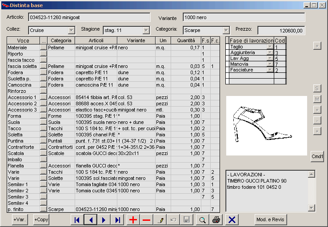This screenshot has width=328, height=227.
Task: Delete record with red minus icon
Action: 146,220
